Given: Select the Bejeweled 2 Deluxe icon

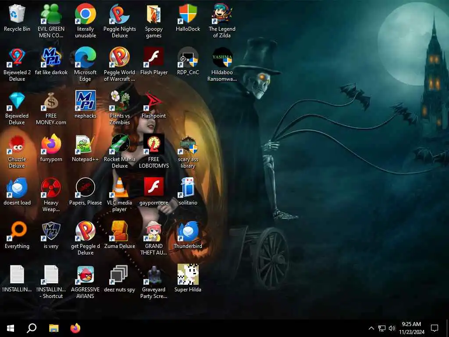Looking at the screenshot, I should (17, 65).
